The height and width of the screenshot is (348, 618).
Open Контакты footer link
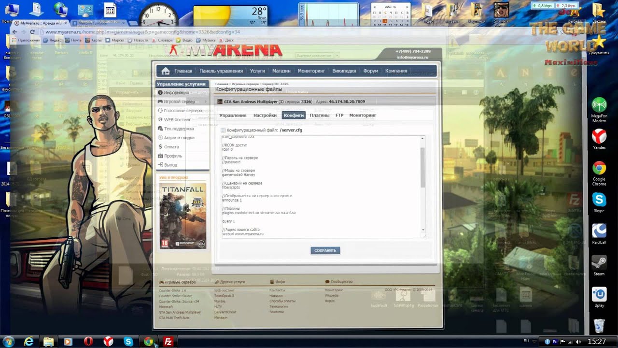click(277, 290)
